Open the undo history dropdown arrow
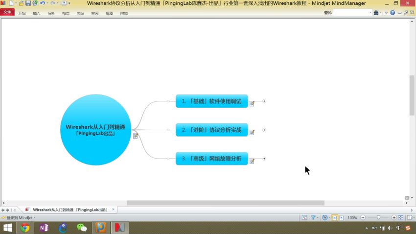 (47, 3)
